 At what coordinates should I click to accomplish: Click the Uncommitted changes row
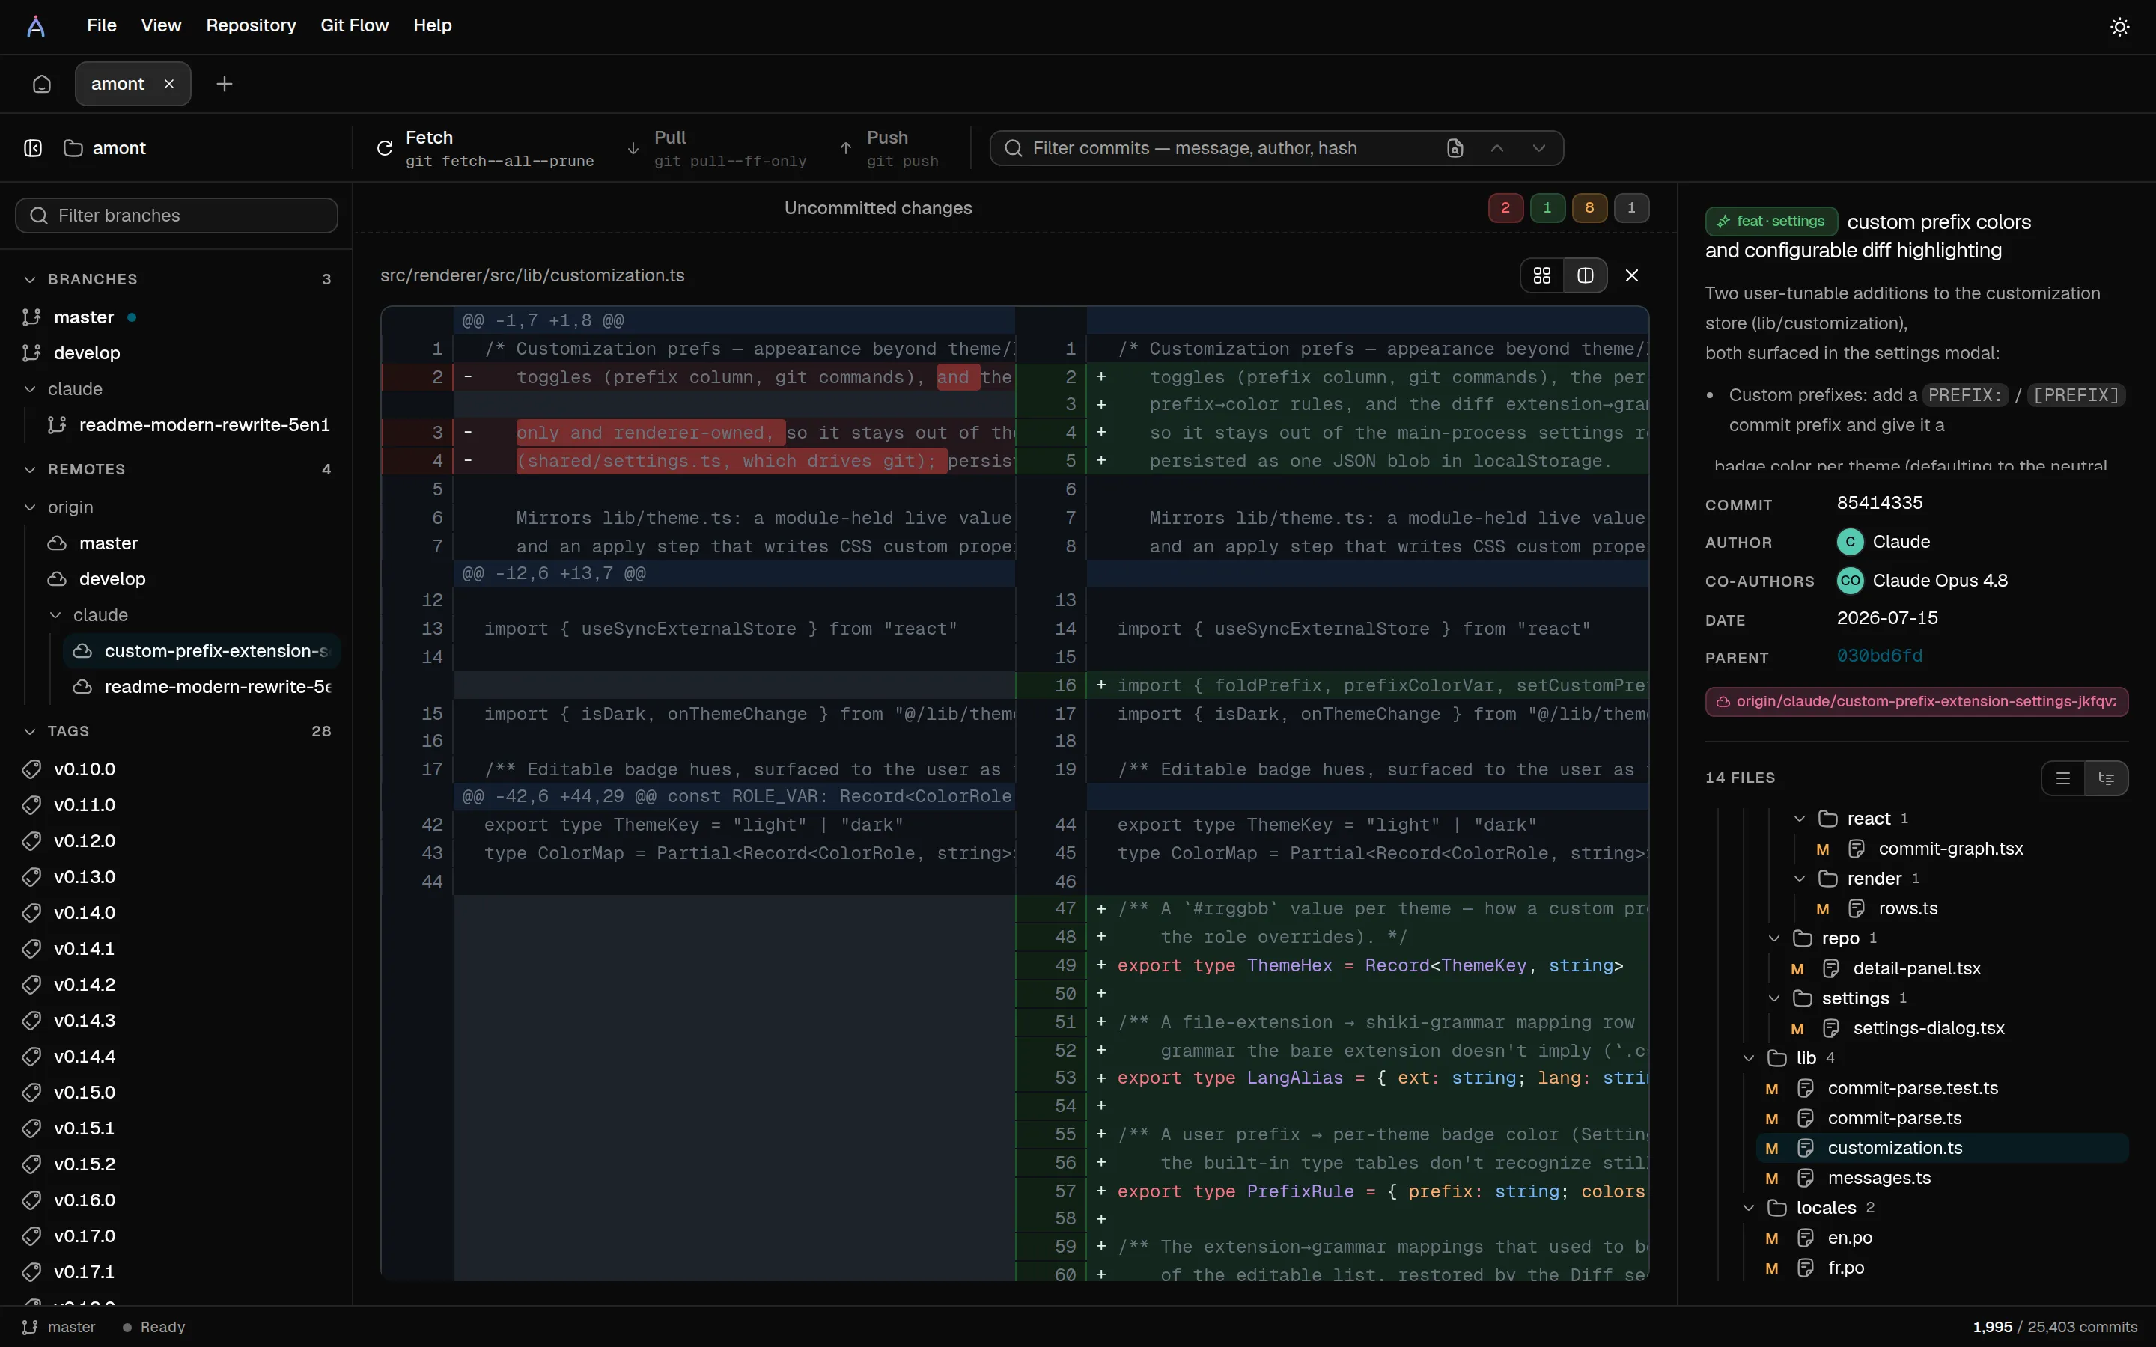[x=1014, y=207]
